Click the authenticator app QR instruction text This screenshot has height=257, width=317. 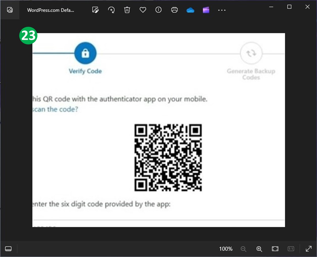[x=120, y=99]
